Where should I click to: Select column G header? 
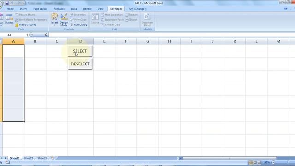147,41
